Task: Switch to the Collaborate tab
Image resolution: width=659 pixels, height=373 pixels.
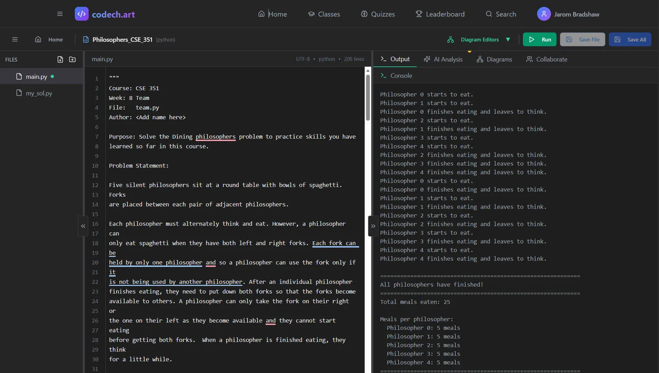Action: (x=547, y=59)
